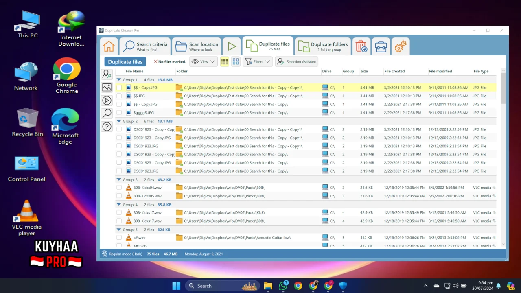The height and width of the screenshot is (293, 521).
Task: Sort by the Size column header
Action: point(364,71)
